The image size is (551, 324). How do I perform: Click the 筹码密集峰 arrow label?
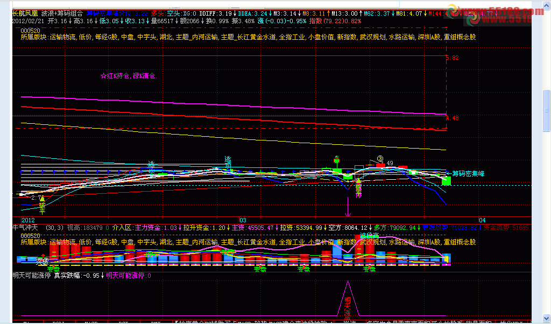click(465, 174)
